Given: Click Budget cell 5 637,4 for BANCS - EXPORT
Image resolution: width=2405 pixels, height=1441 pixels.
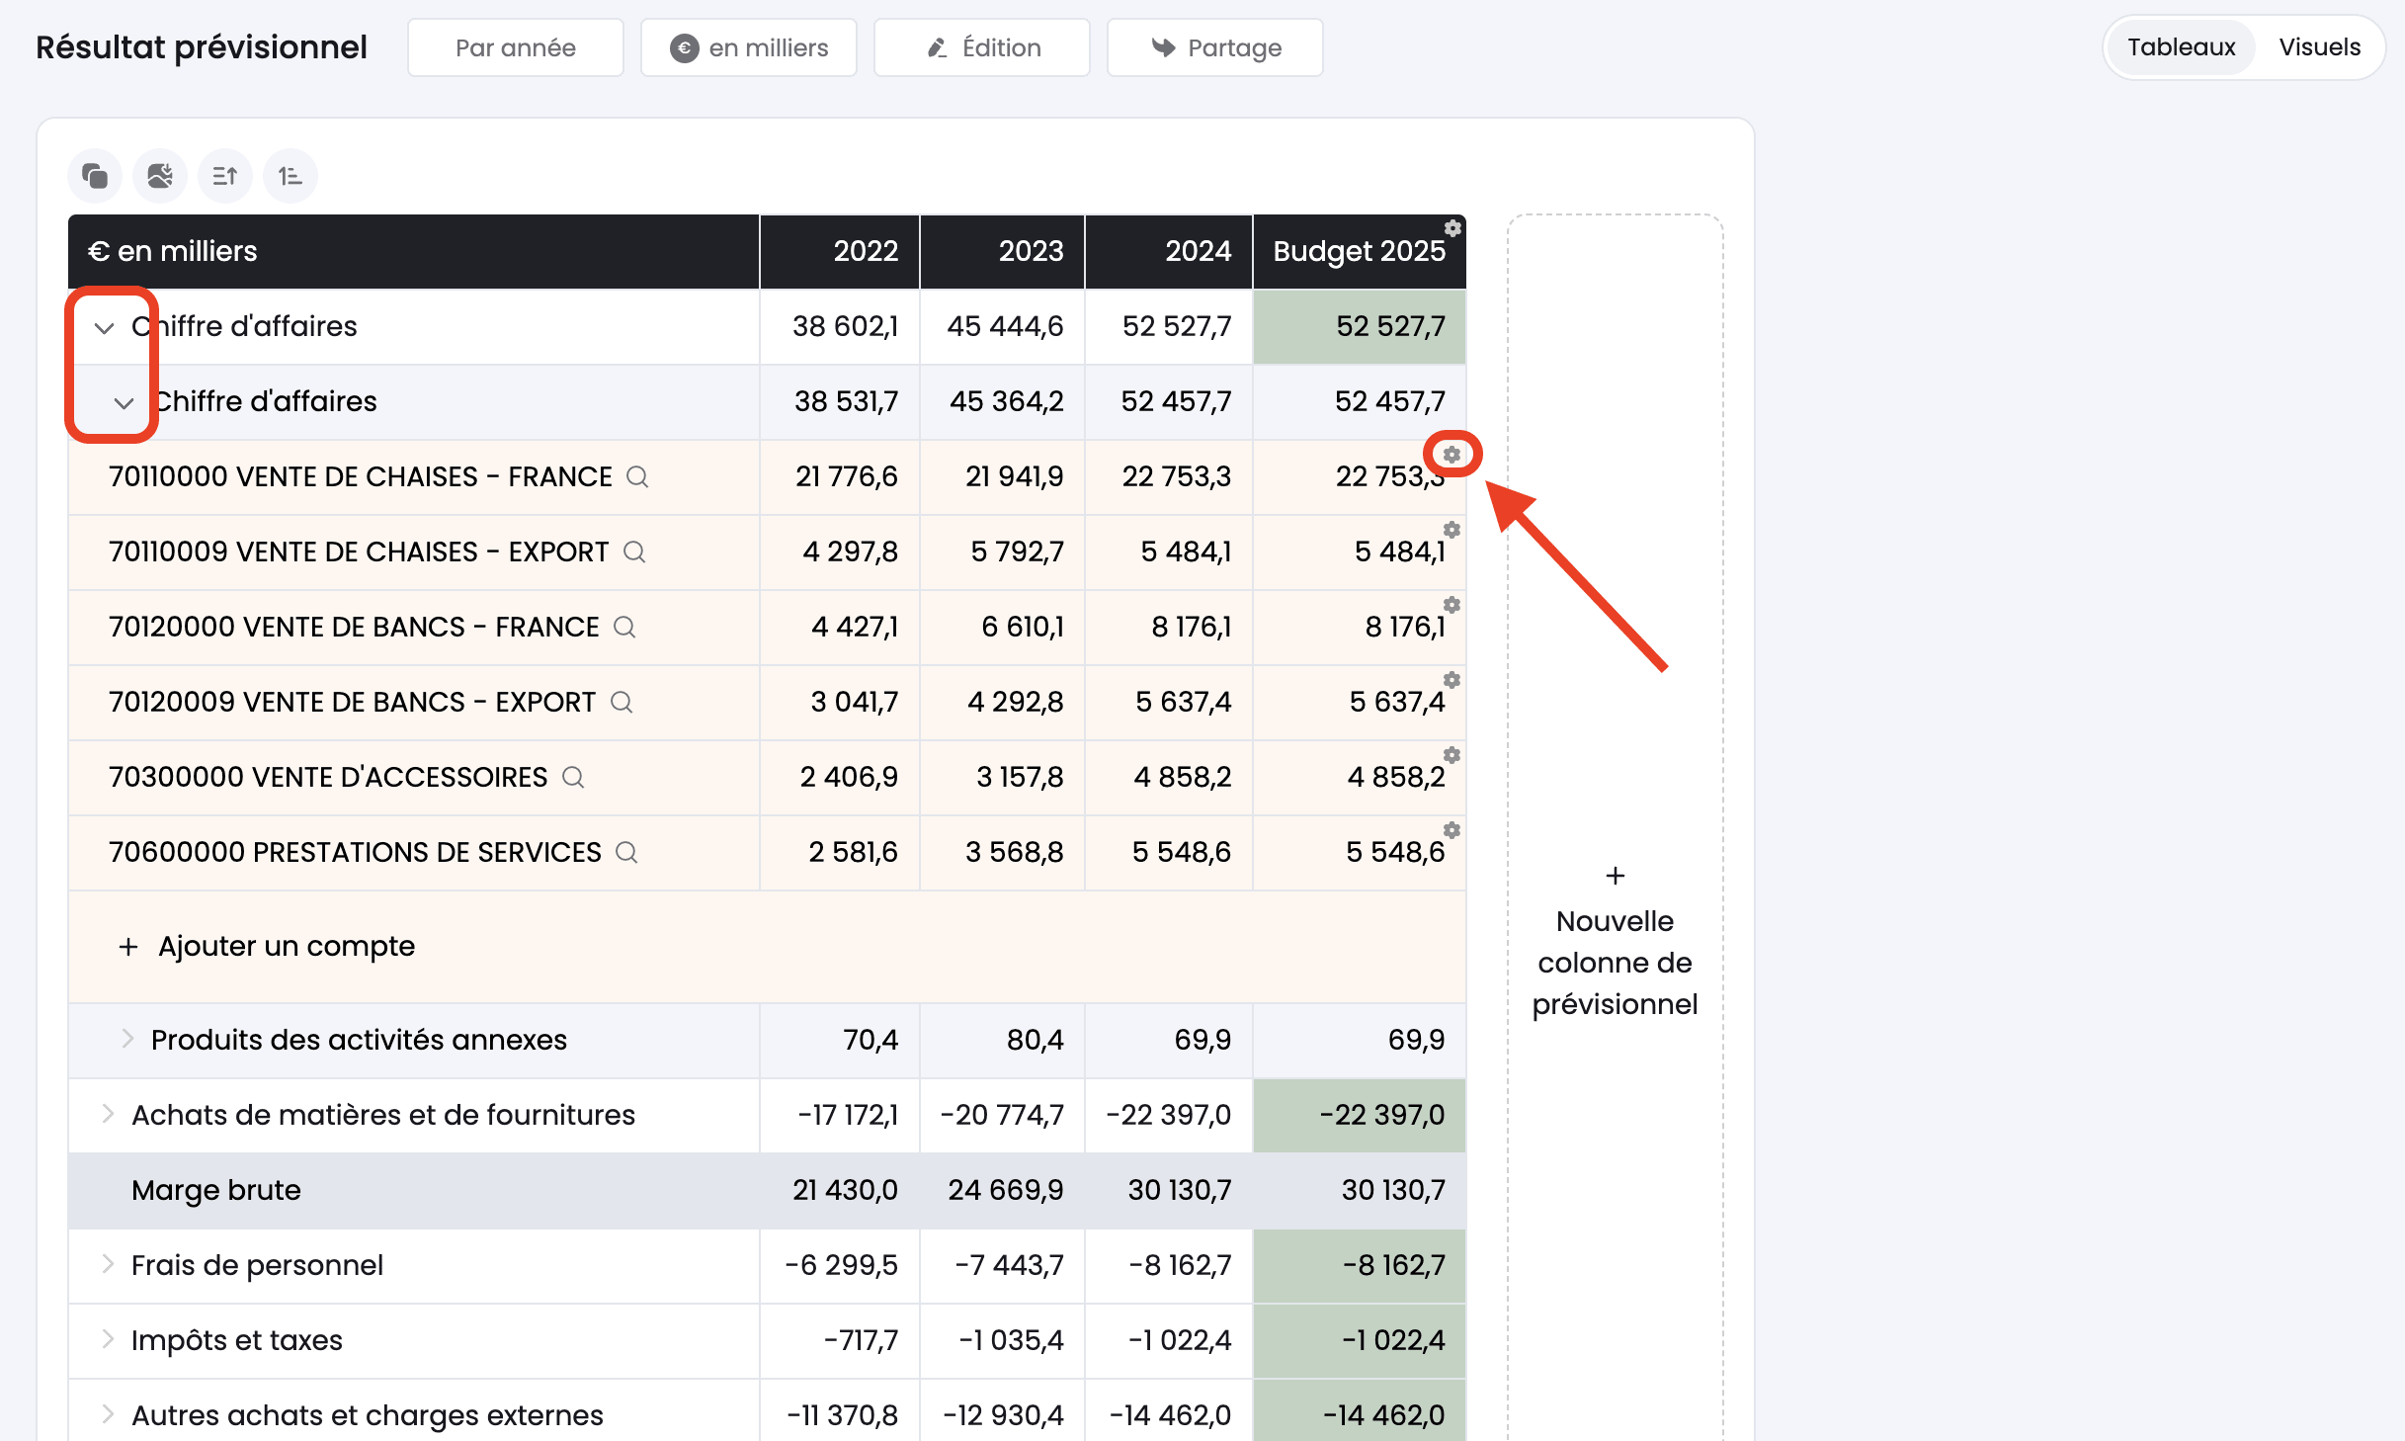Looking at the screenshot, I should pos(1360,702).
